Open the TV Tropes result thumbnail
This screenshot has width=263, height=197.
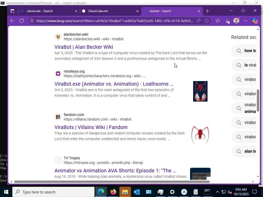coord(200,174)
